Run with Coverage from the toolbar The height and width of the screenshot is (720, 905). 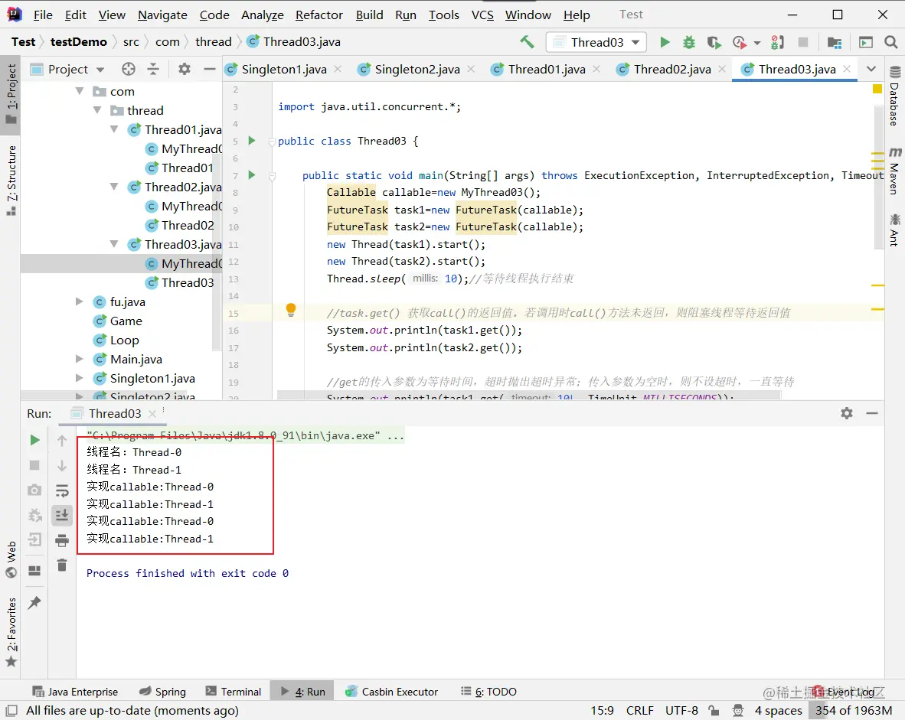coord(714,42)
